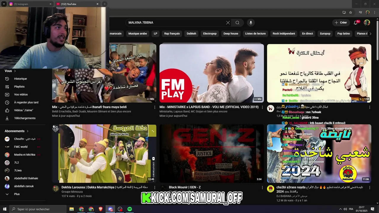This screenshot has height=213, width=379.
Task: Open options for Black Mounir GEN - Z video
Action: pyautogui.click(x=262, y=188)
